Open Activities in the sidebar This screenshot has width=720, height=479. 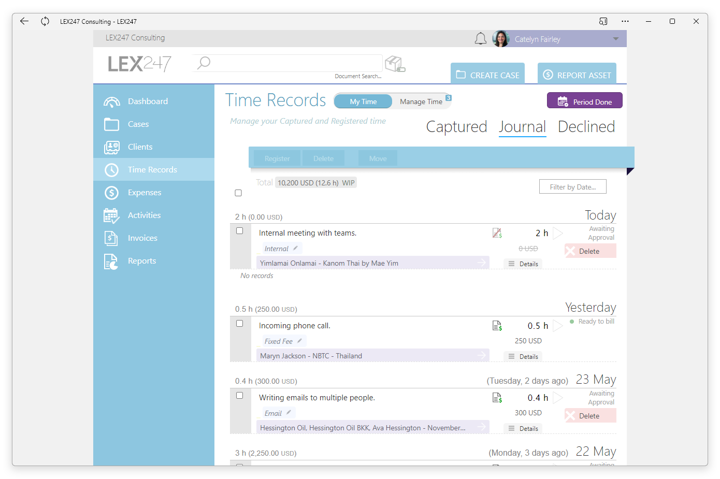point(154,215)
